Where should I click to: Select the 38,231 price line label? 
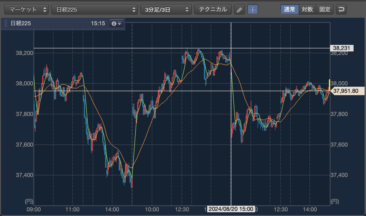click(x=342, y=48)
